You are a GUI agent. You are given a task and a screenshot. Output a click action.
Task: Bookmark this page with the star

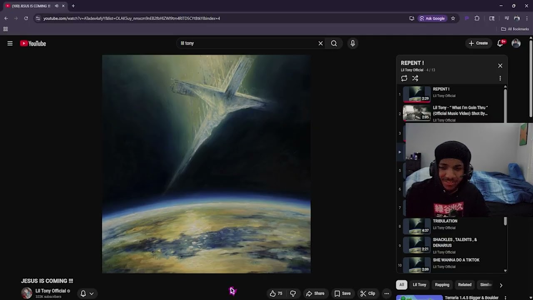(453, 18)
